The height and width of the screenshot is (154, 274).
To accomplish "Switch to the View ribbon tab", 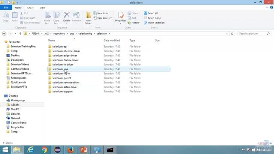I will (42, 8).
